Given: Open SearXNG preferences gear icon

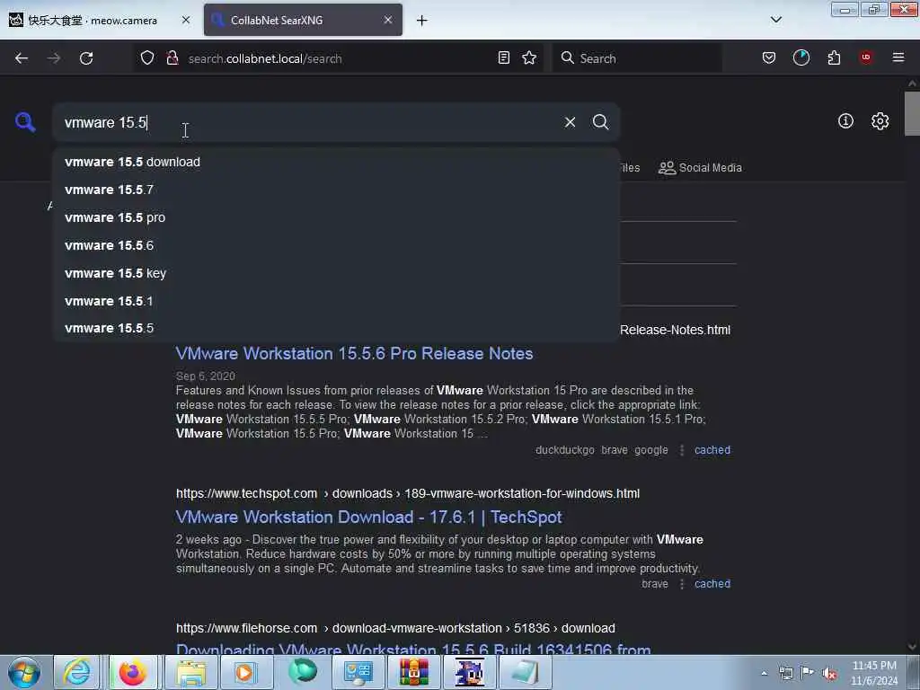Looking at the screenshot, I should coord(880,121).
